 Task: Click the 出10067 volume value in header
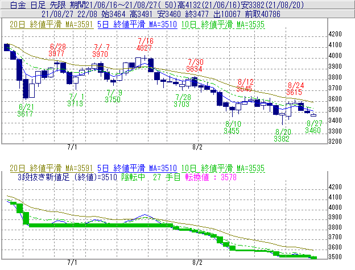[x=226, y=14]
